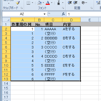Select row 13 header
The height and width of the screenshot is (101, 101).
(6, 79)
